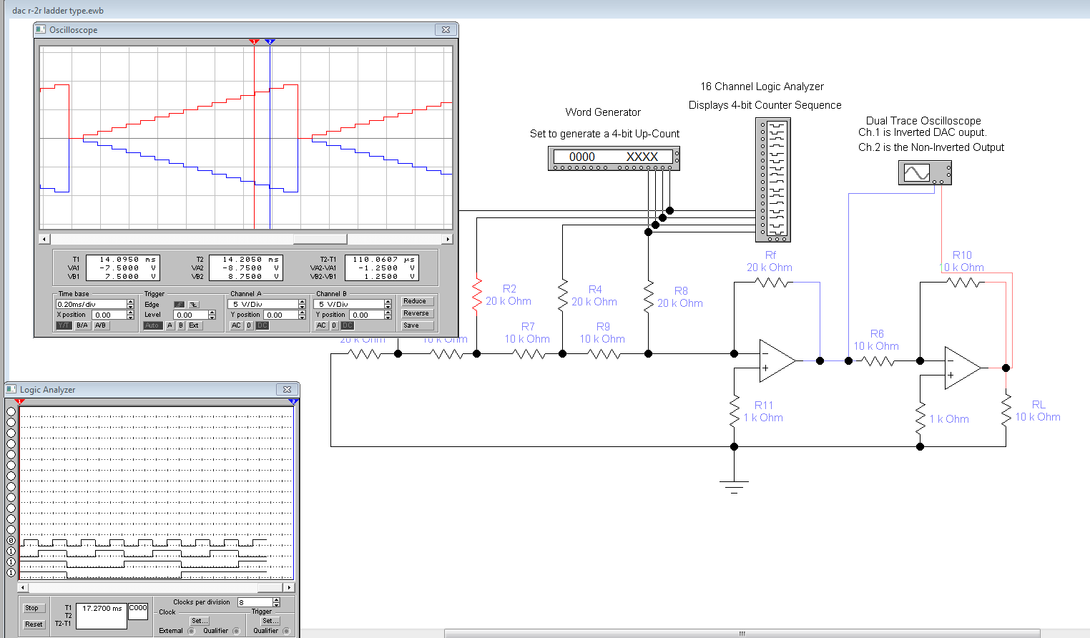
Task: Select External clock radio button
Action: (191, 631)
